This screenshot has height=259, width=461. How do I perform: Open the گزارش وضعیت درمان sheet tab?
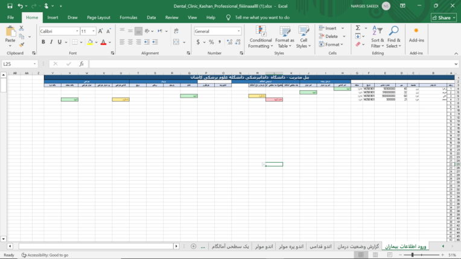tap(358, 246)
